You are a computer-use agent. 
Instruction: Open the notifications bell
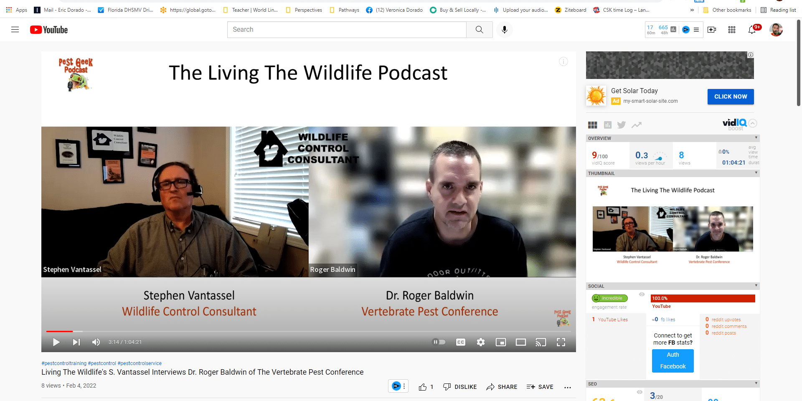click(752, 30)
